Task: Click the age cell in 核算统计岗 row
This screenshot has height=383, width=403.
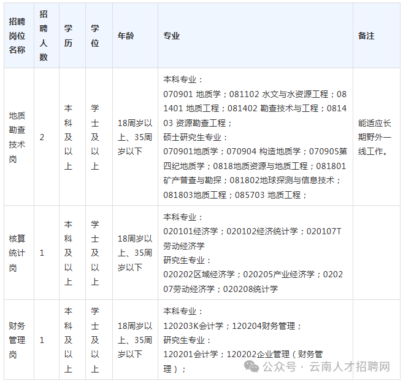Action: [x=135, y=253]
